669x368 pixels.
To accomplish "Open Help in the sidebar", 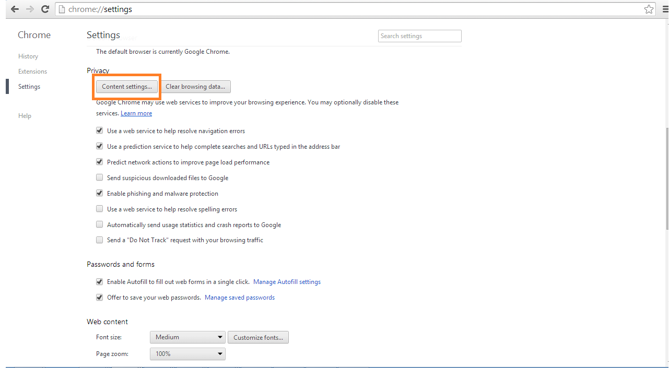I will tap(25, 116).
